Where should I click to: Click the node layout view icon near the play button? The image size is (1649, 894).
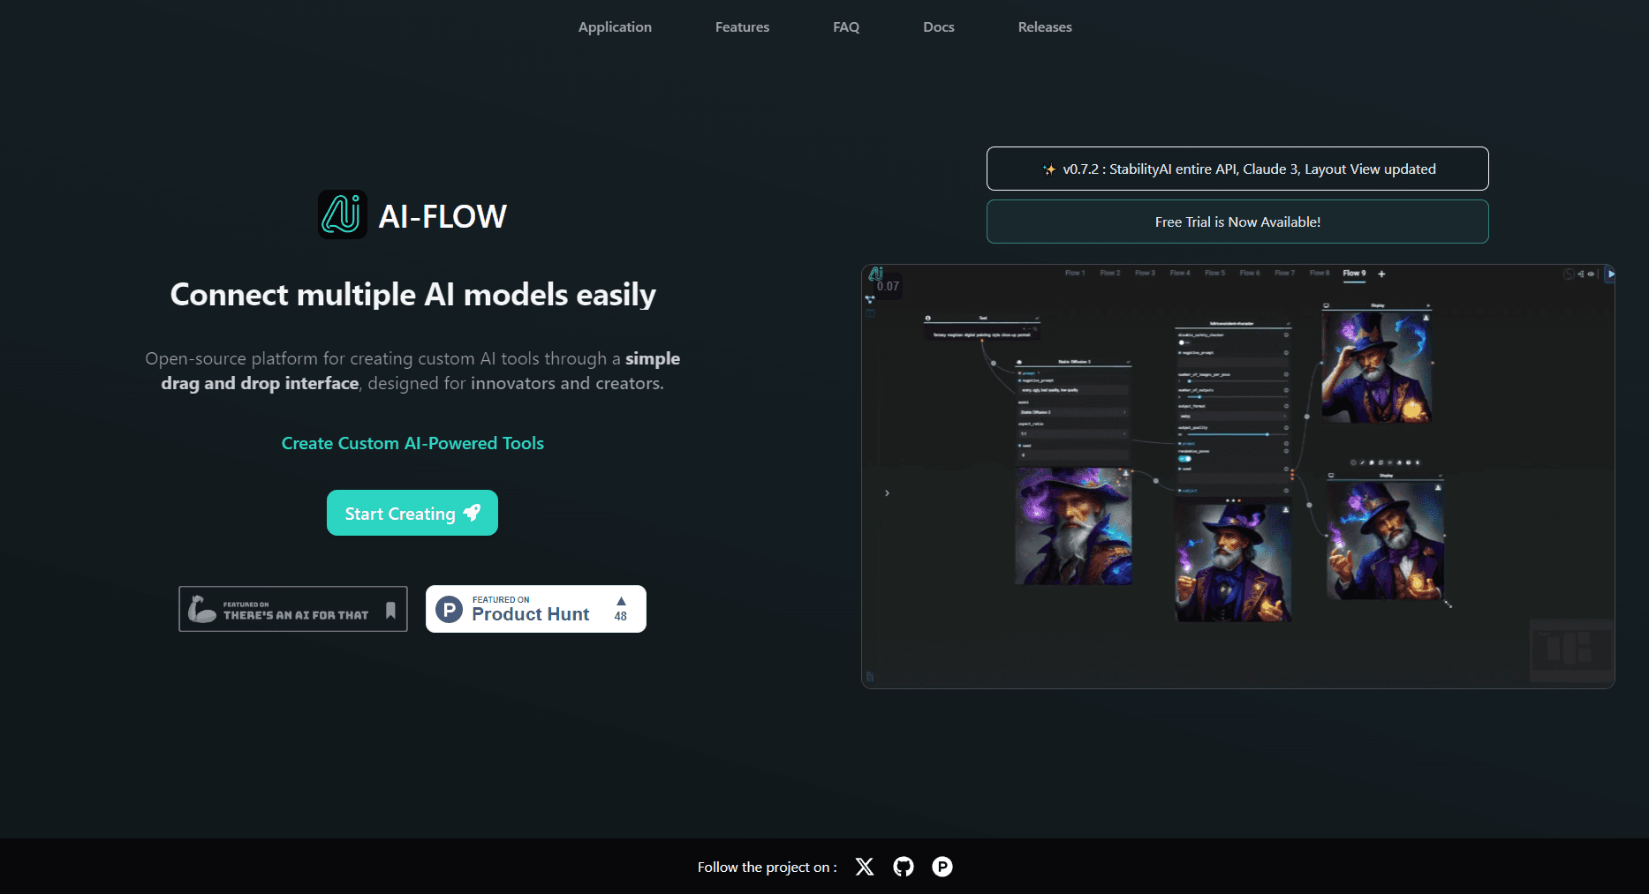pos(1581,274)
